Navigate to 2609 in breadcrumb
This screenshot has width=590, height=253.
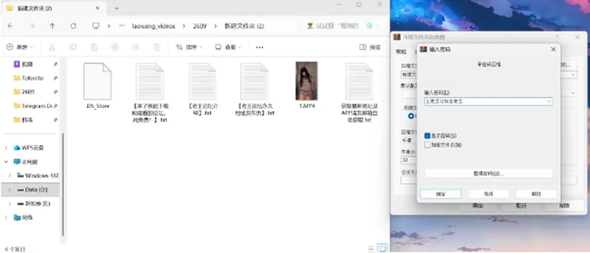[199, 26]
